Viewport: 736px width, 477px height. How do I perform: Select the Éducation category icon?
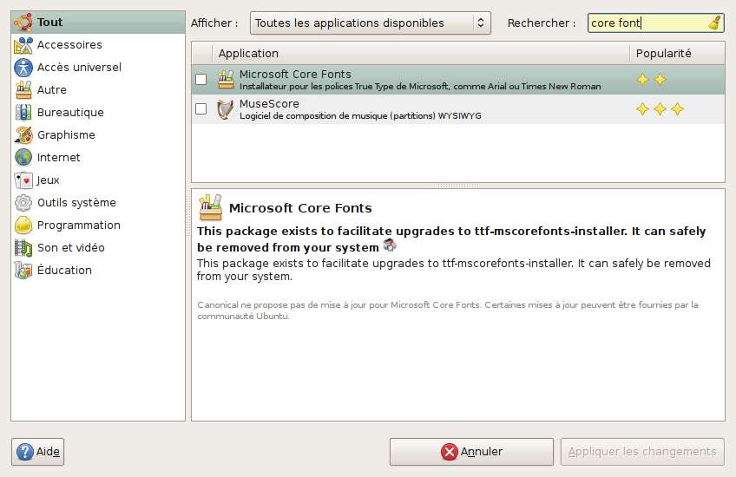coord(23,271)
